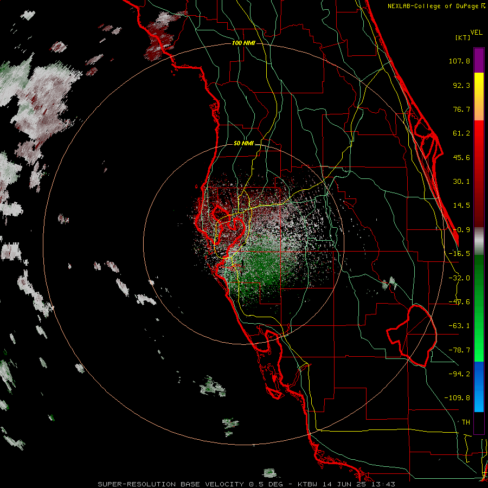Click the TH threshold label in legend
488x488 pixels.
(466, 422)
